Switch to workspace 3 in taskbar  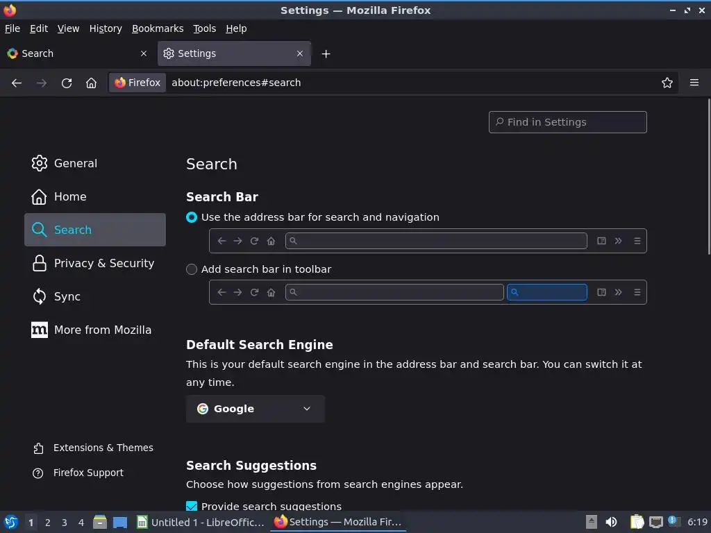(x=65, y=523)
